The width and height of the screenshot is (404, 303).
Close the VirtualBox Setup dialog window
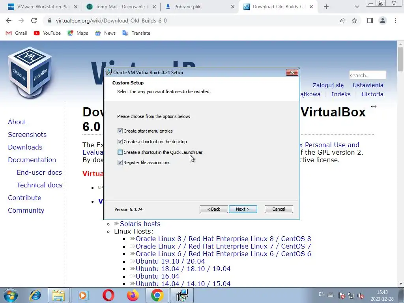point(292,73)
